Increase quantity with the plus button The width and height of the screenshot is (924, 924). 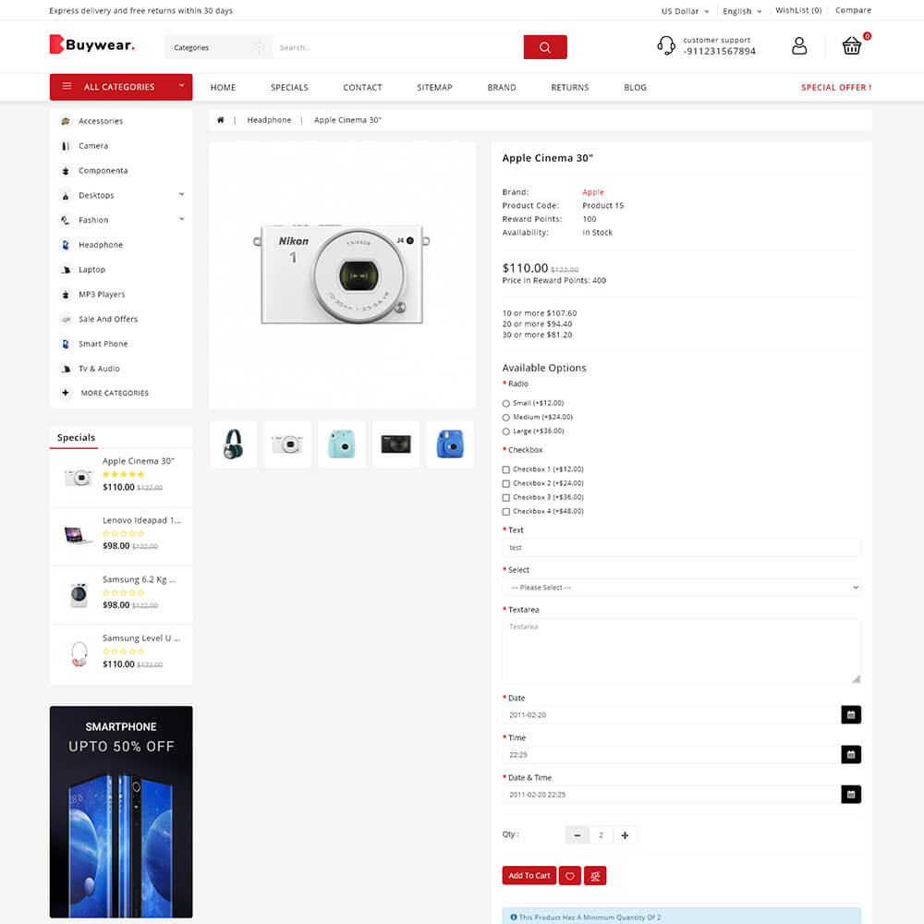click(x=625, y=835)
